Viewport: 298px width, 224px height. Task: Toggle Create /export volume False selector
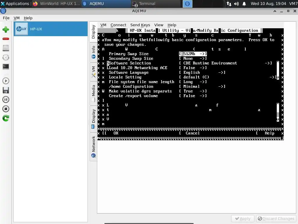pos(193,96)
